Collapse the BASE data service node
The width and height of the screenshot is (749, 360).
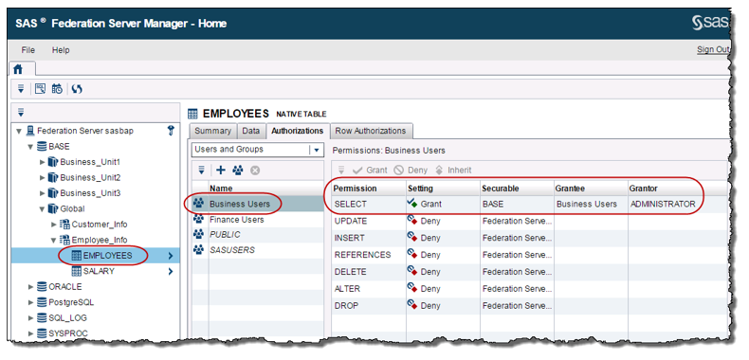(30, 147)
